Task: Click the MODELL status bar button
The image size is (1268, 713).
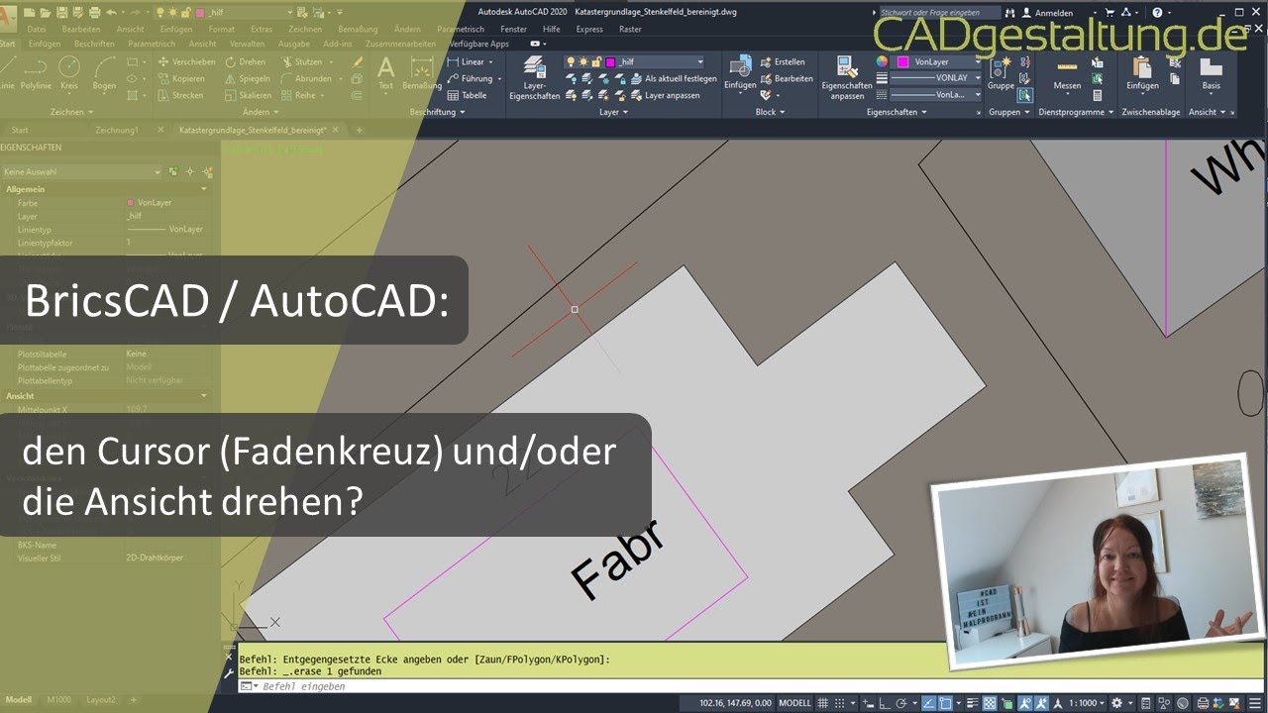Action: pyautogui.click(x=794, y=703)
